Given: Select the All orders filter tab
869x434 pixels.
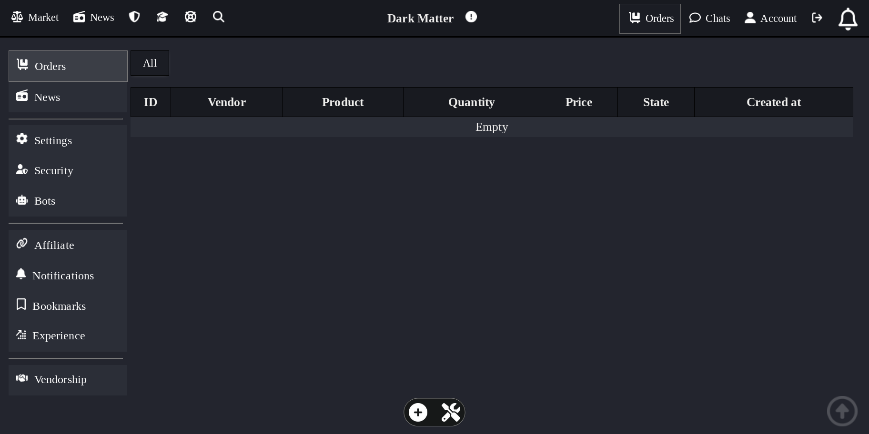Looking at the screenshot, I should coord(150,63).
